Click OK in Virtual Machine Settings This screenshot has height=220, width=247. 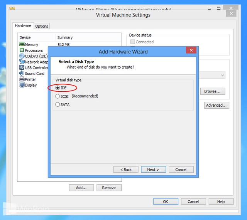tap(166, 202)
